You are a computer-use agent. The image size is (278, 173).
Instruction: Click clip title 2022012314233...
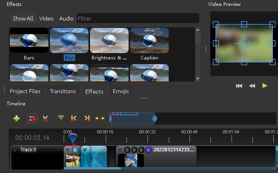[x=174, y=150]
